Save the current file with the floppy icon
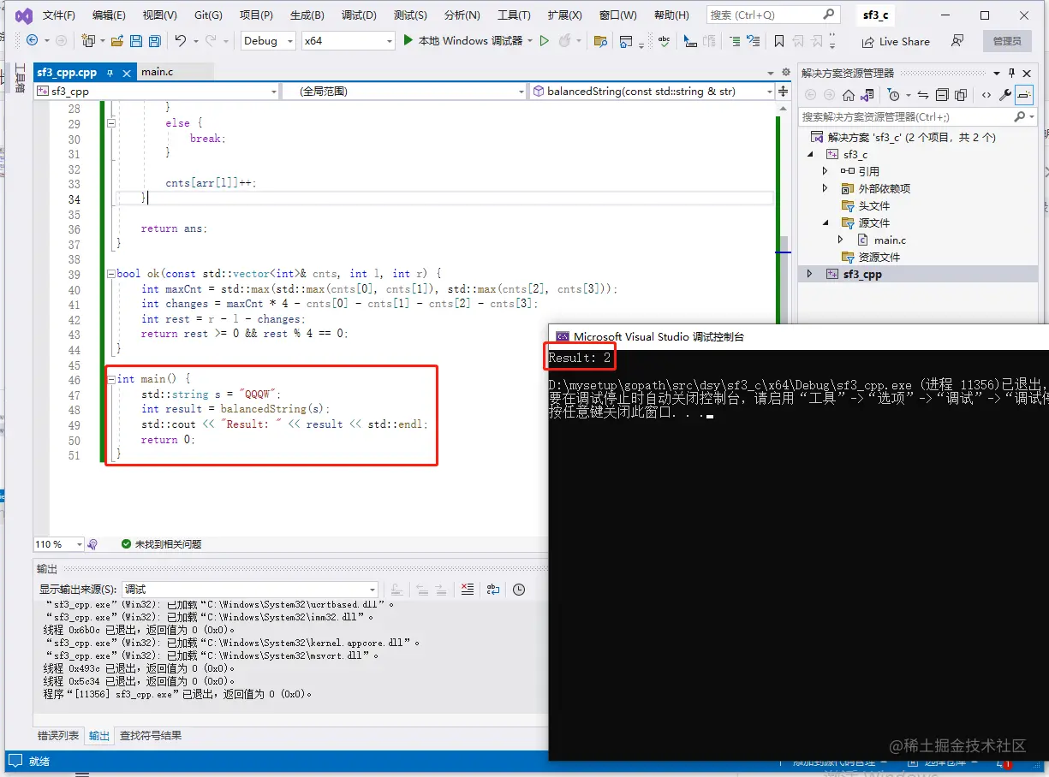This screenshot has width=1049, height=777. tap(136, 40)
